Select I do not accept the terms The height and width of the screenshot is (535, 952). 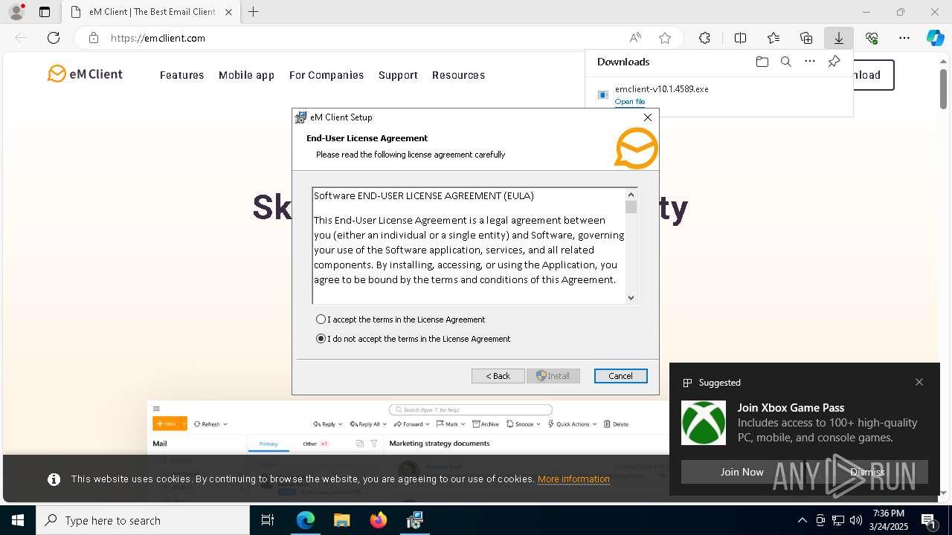(x=321, y=339)
